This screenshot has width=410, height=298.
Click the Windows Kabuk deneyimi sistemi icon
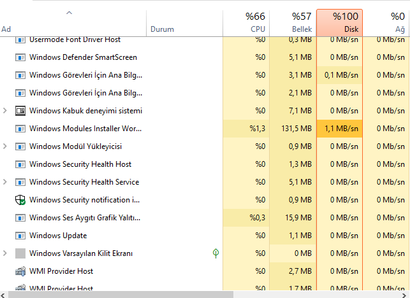[20, 111]
